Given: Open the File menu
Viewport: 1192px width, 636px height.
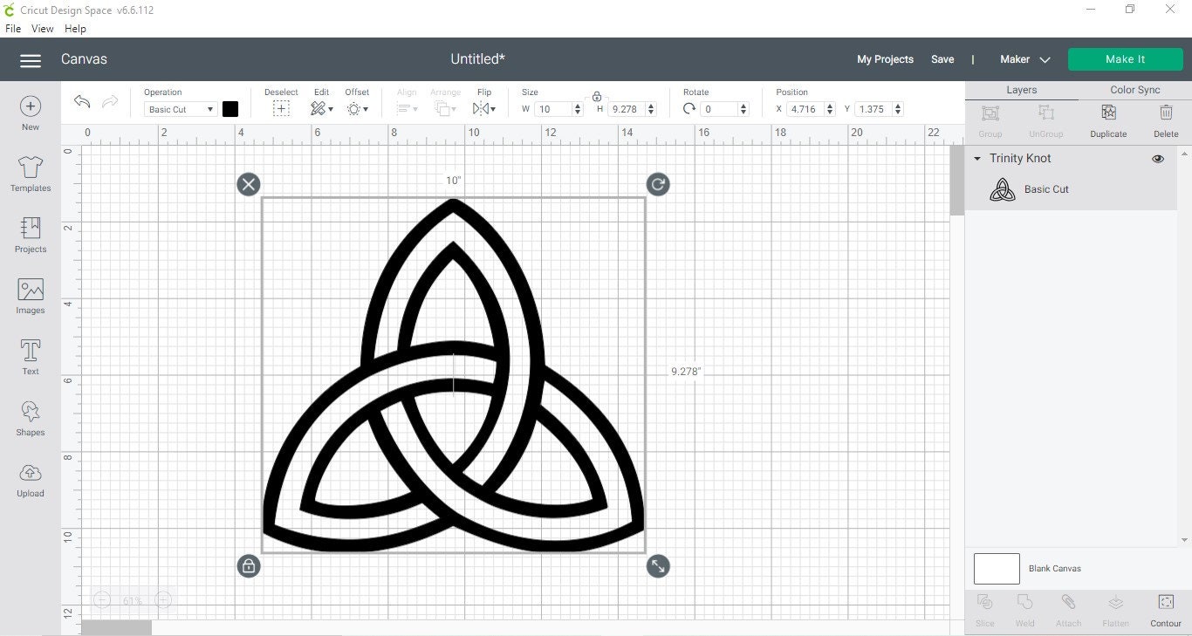Looking at the screenshot, I should pyautogui.click(x=13, y=28).
